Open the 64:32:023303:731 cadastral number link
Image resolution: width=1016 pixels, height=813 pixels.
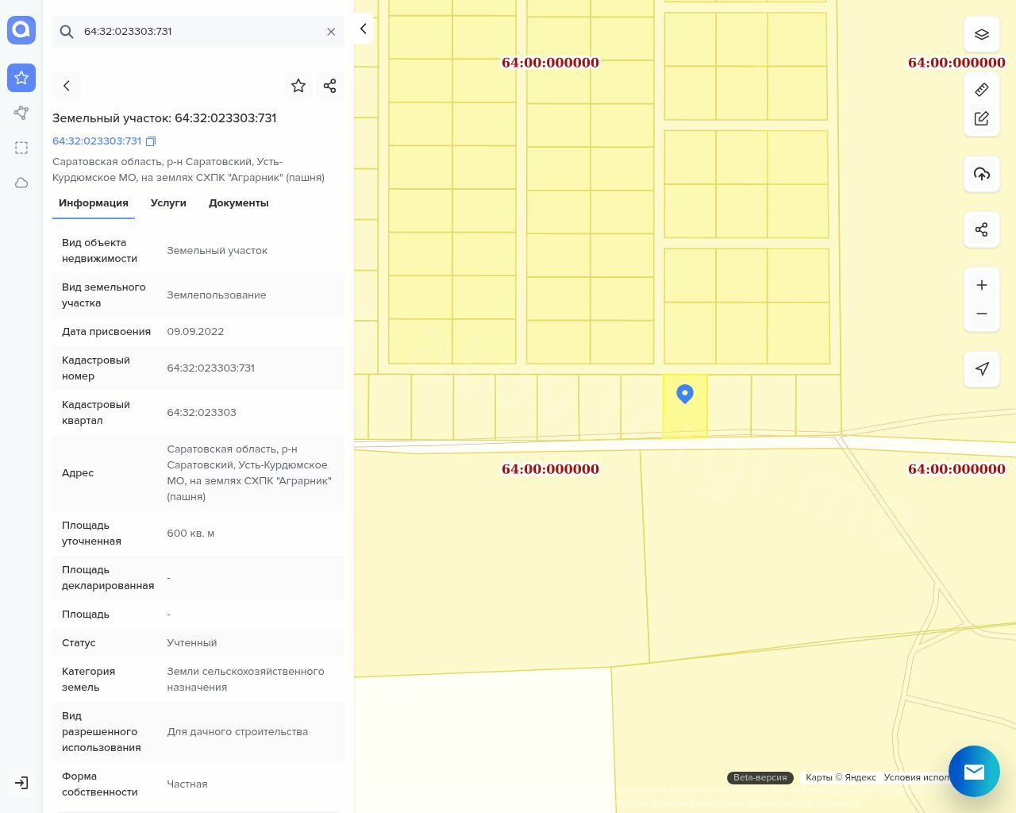[97, 141]
